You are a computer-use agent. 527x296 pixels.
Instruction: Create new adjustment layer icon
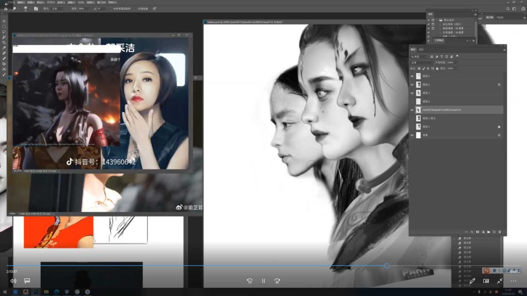[483, 232]
